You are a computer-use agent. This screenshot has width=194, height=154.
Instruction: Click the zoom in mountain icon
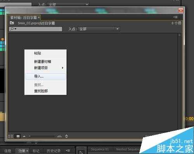coord(59,136)
